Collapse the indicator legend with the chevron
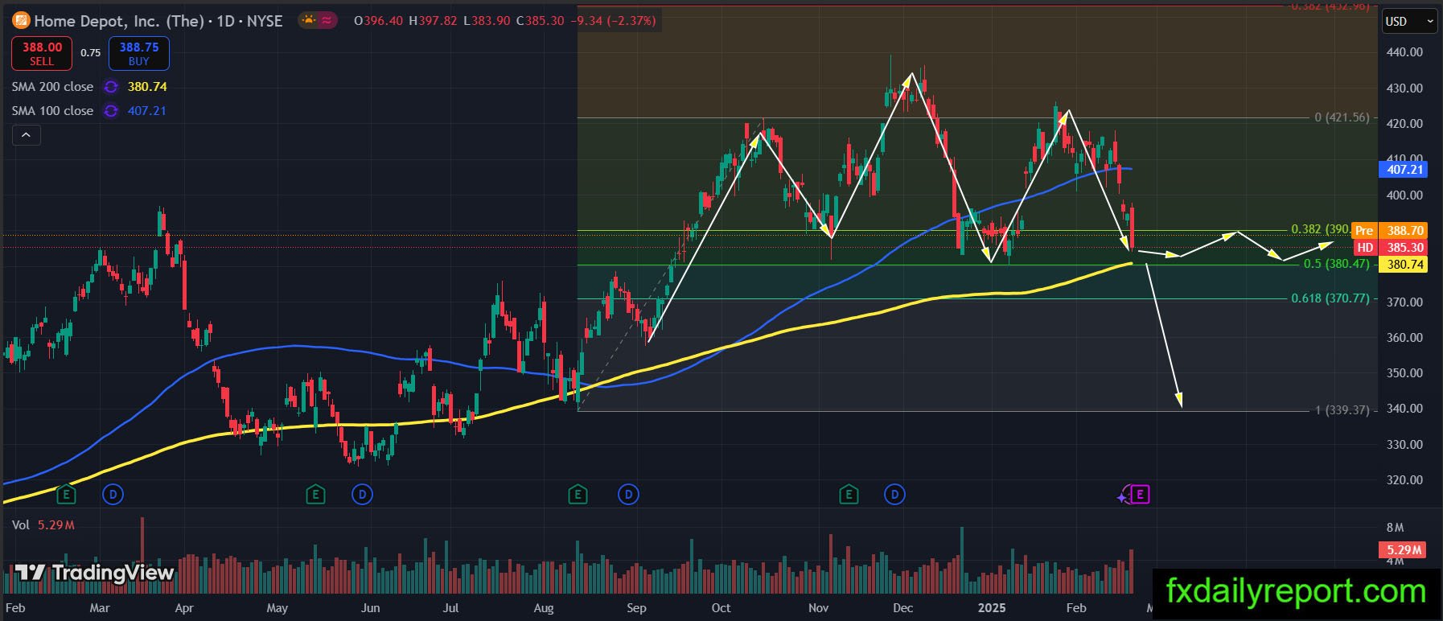This screenshot has height=621, width=1443. (x=26, y=135)
